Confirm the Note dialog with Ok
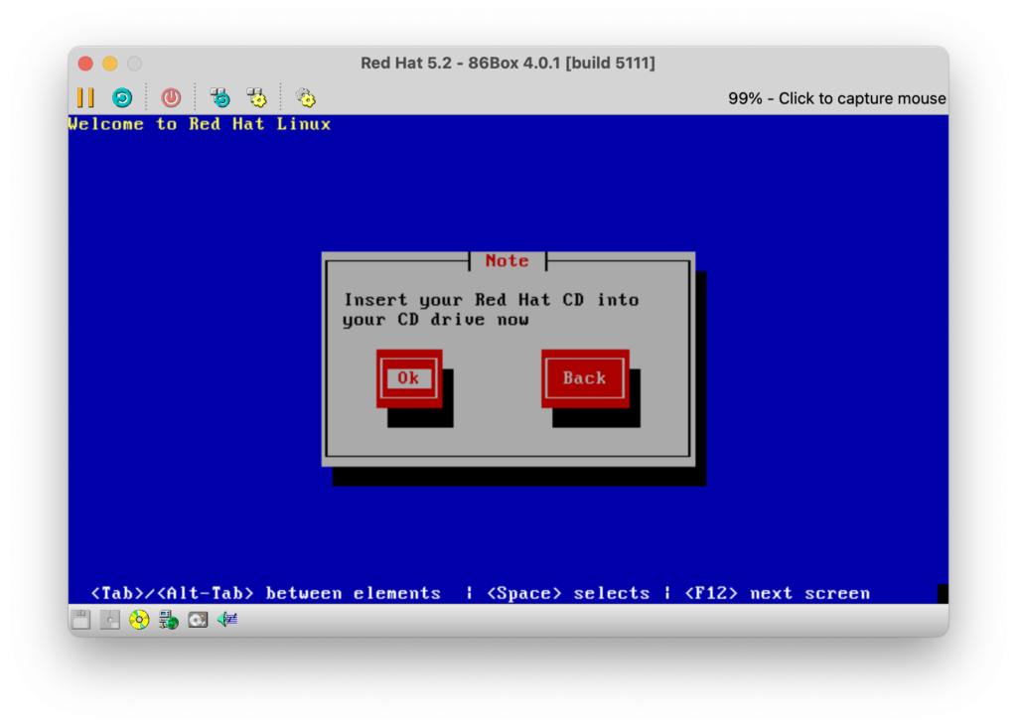1017x727 pixels. (409, 378)
